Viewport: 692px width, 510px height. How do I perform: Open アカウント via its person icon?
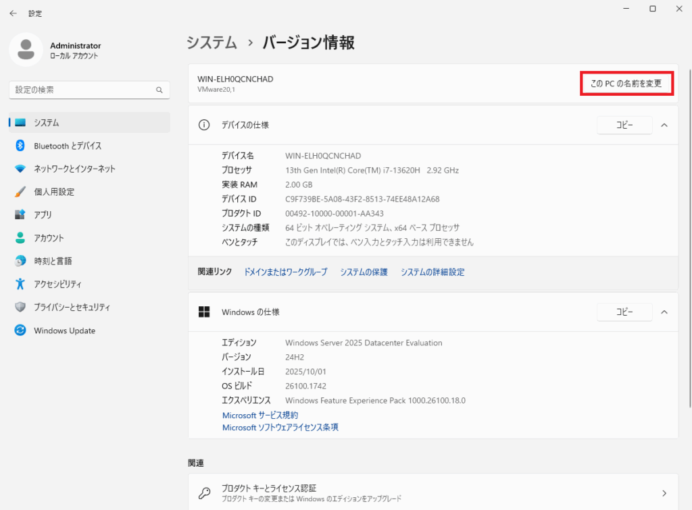[20, 238]
